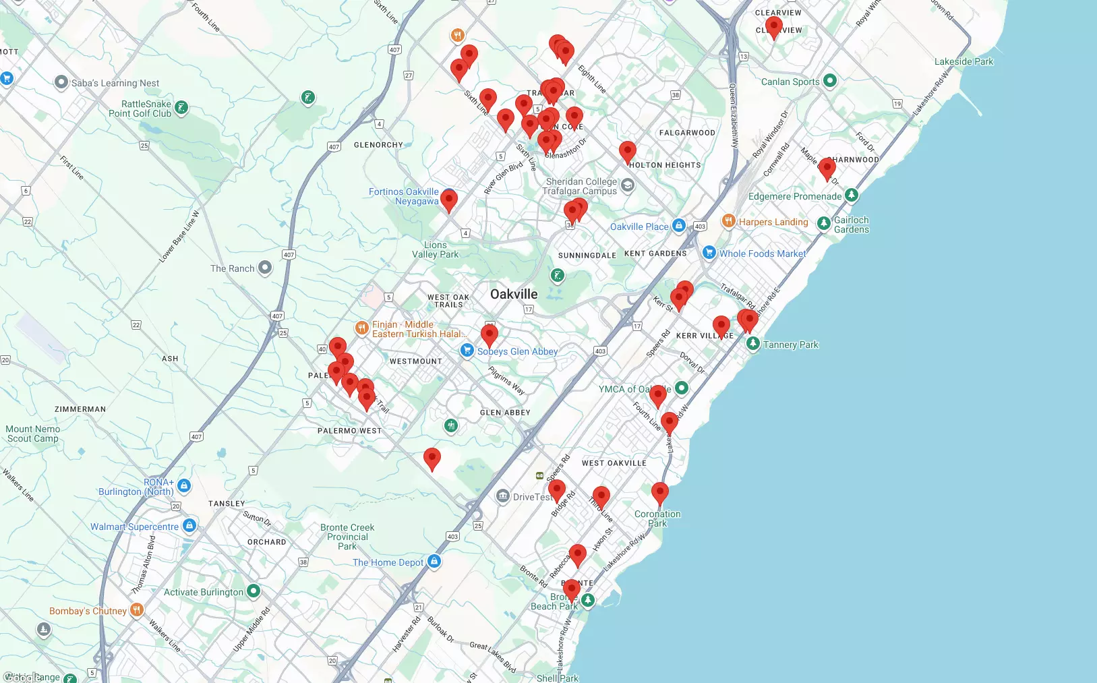
Task: Click the red pin near Fortinos Oakville
Action: click(x=449, y=200)
